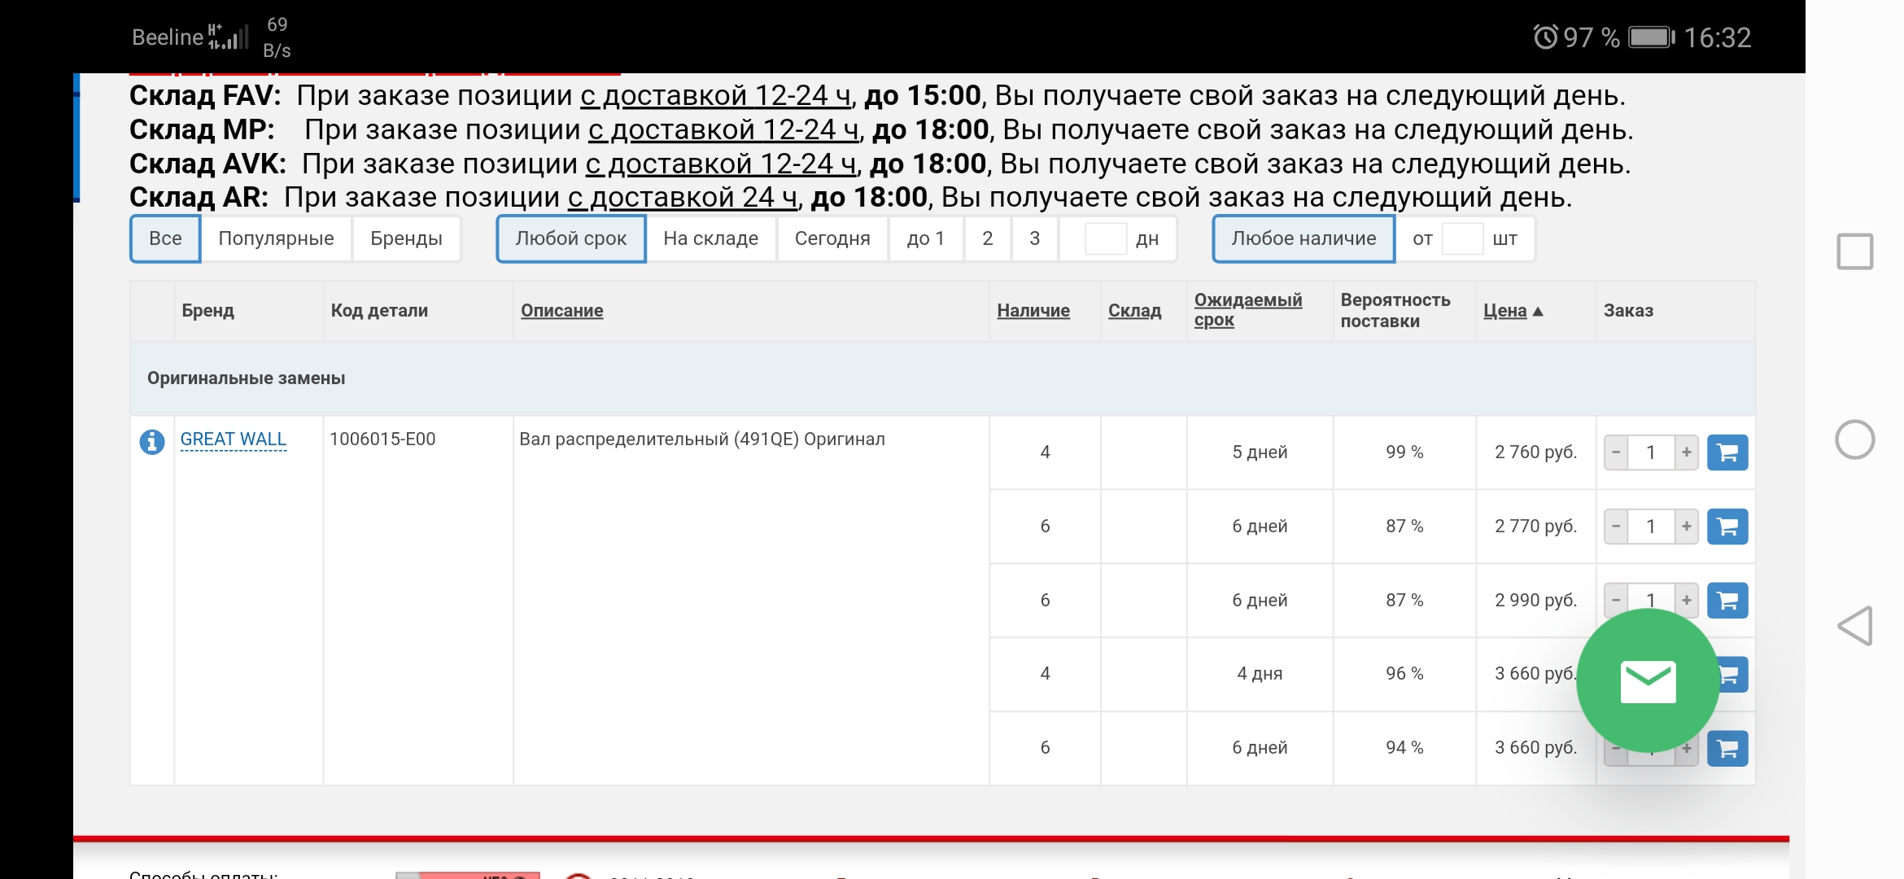Click the 99 % delivery probability cell
Viewport: 1904px width, 879px height.
[x=1404, y=453]
